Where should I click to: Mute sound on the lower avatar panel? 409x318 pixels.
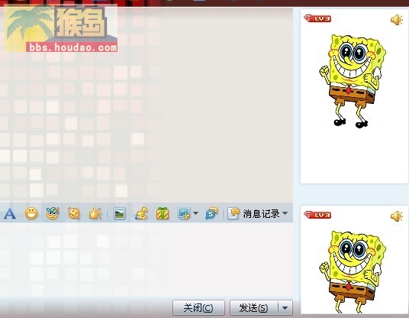(397, 216)
